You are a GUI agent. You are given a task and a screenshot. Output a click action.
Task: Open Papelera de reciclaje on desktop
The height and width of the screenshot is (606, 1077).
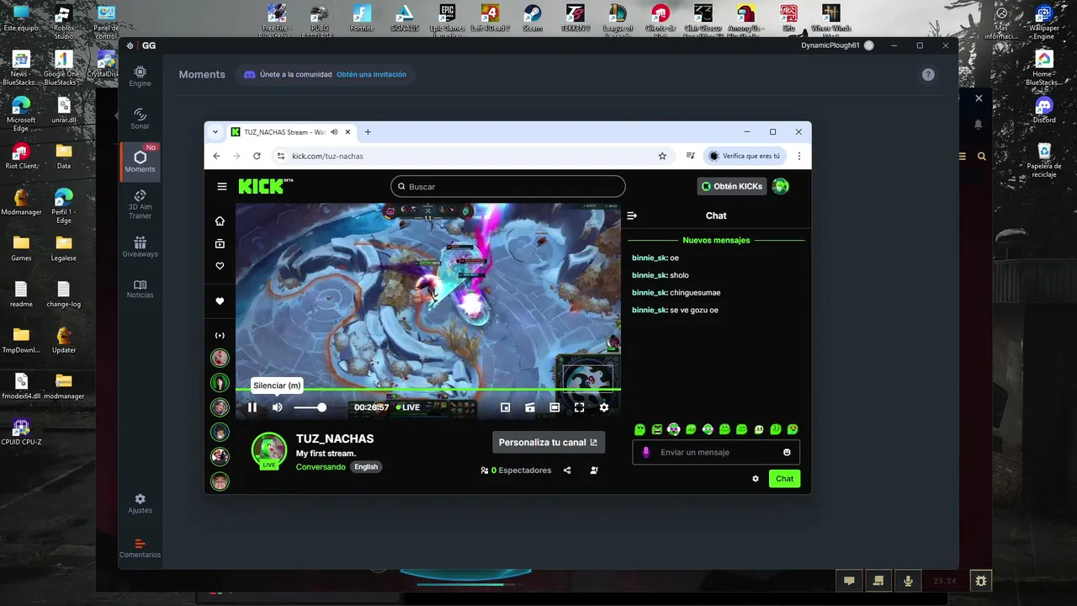1044,161
